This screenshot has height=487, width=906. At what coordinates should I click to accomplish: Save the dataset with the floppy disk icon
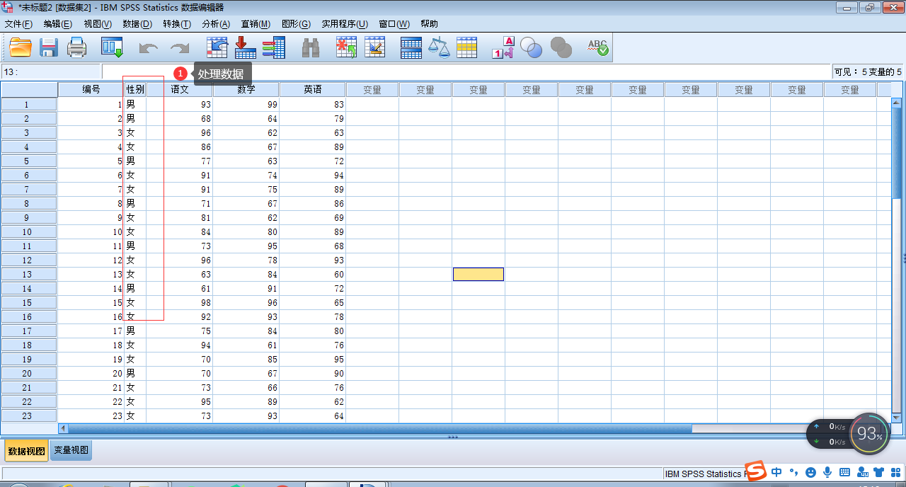[48, 47]
